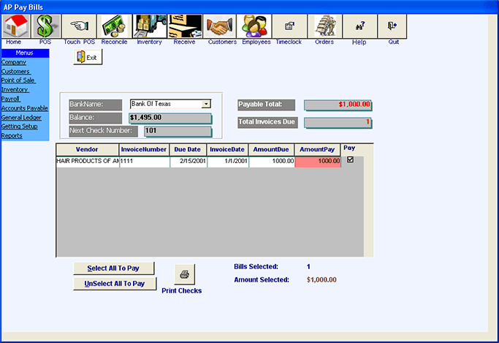Click invoice date cell 1/1/2001

point(228,162)
